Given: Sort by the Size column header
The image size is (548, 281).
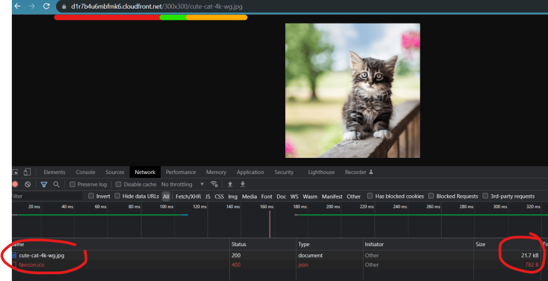Looking at the screenshot, I should [x=507, y=244].
